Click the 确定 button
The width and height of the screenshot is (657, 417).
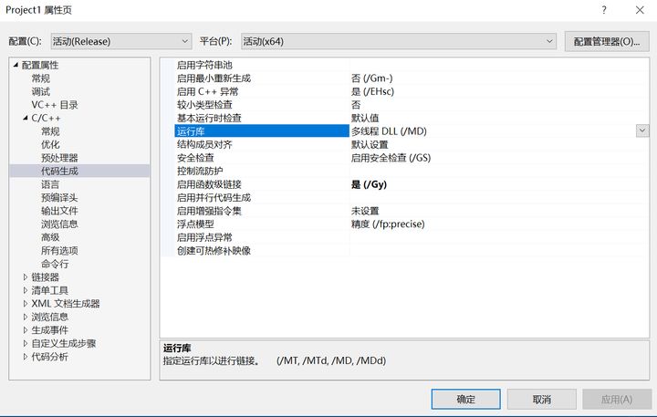465,399
